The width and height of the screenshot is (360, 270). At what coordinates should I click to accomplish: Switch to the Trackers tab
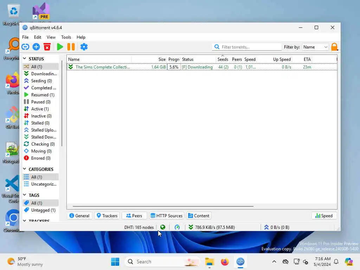click(x=107, y=216)
